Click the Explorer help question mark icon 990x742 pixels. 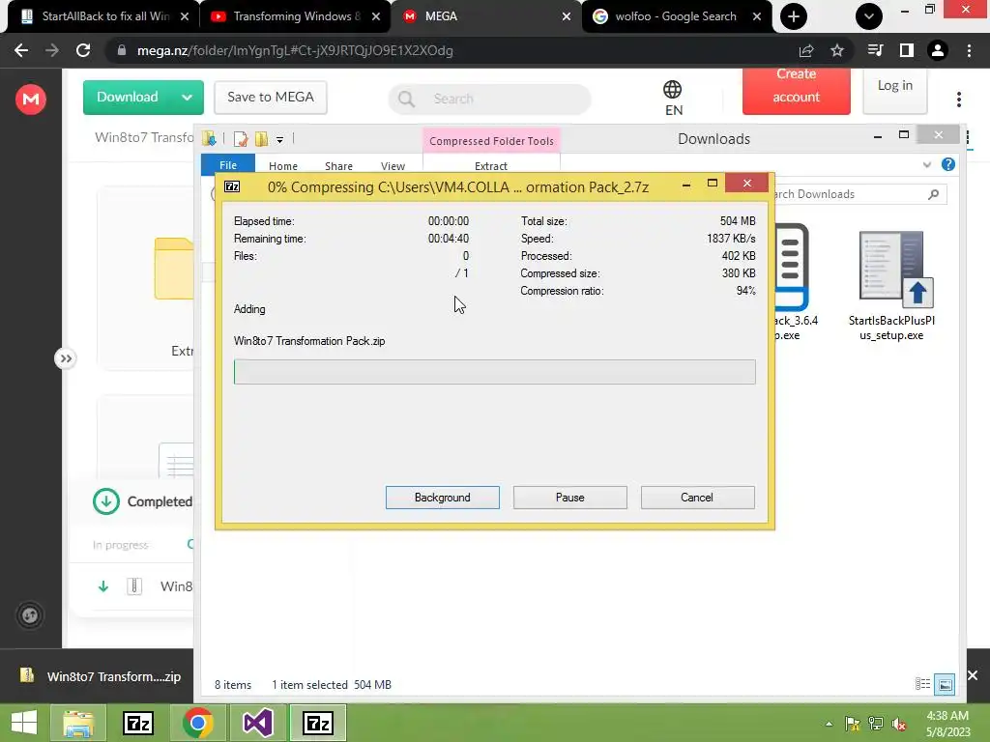click(947, 164)
